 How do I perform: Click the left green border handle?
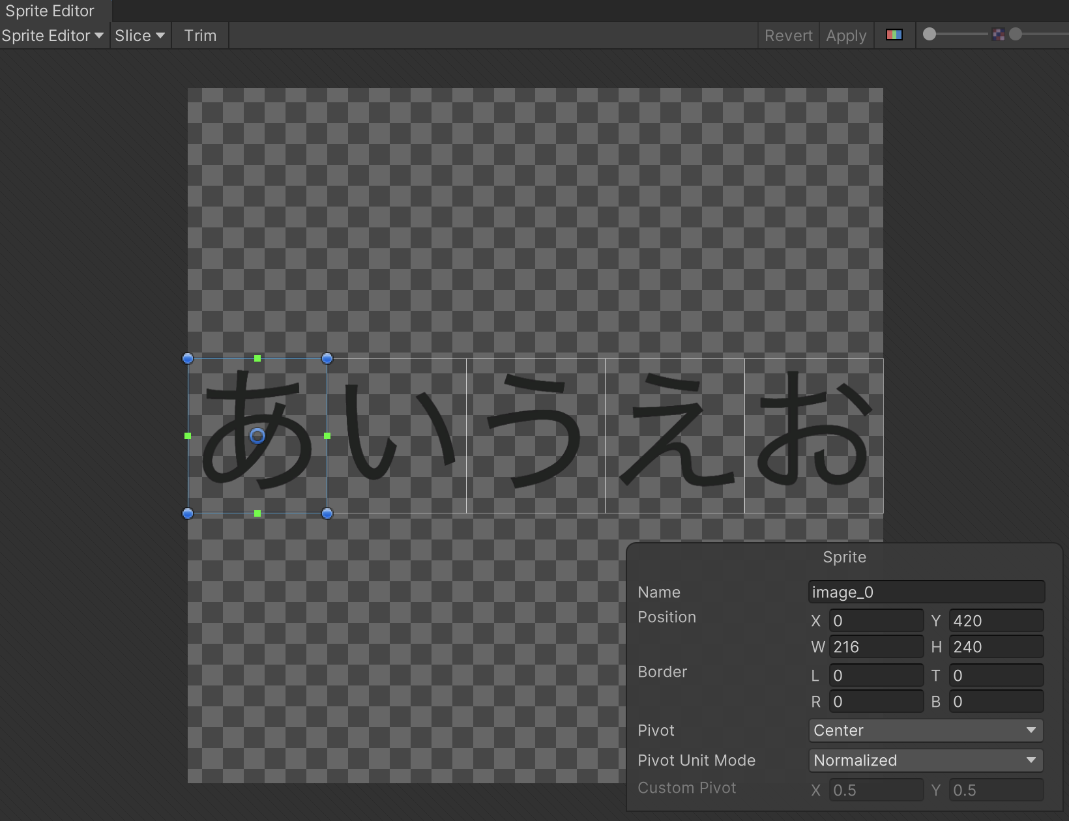tap(188, 436)
